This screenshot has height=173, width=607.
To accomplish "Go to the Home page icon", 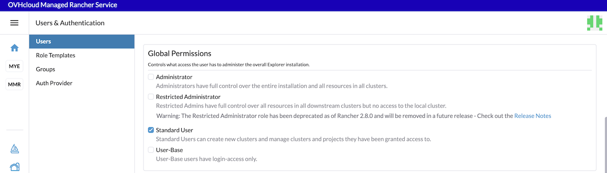I will pyautogui.click(x=14, y=48).
